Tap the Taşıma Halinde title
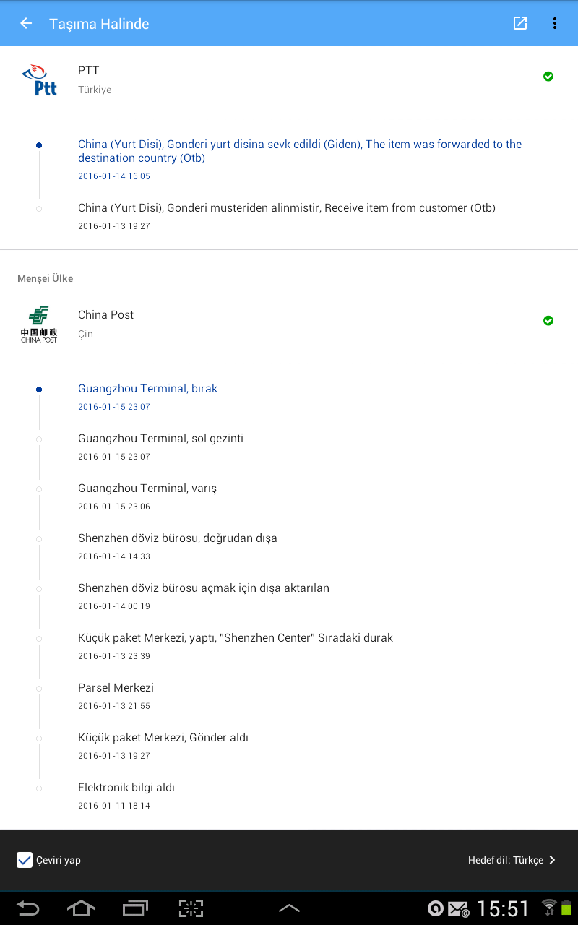578x925 pixels. pyautogui.click(x=99, y=24)
